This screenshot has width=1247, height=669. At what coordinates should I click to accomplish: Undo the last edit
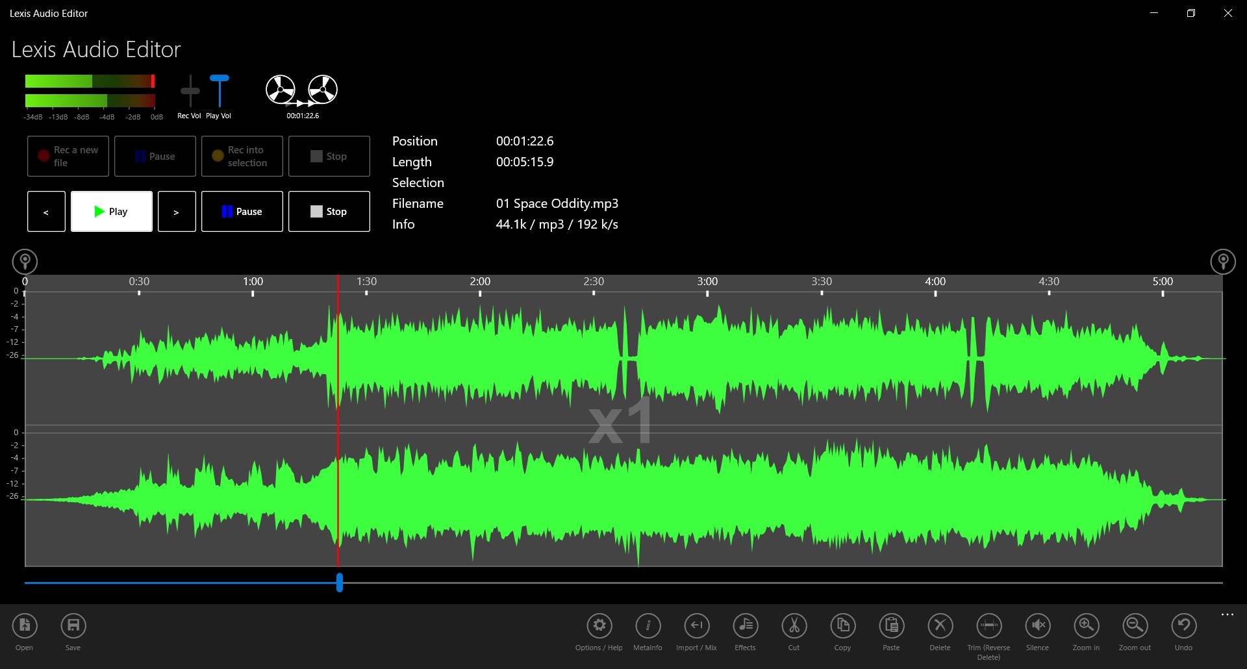click(x=1183, y=630)
